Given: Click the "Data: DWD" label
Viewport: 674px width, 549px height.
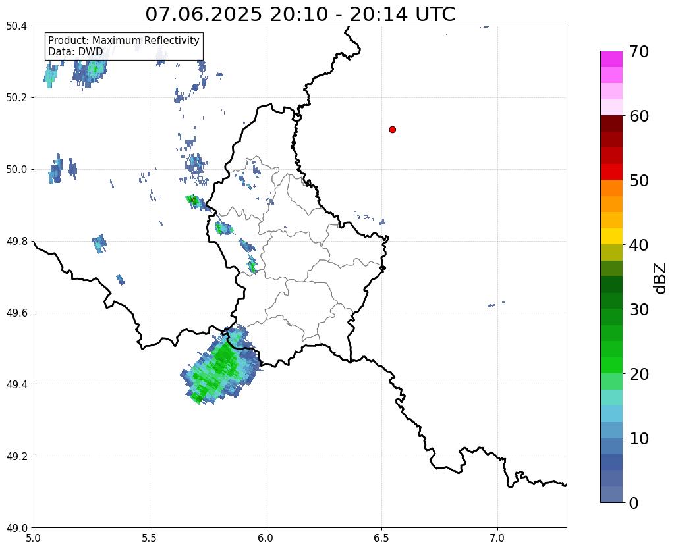Looking at the screenshot, I should point(76,52).
